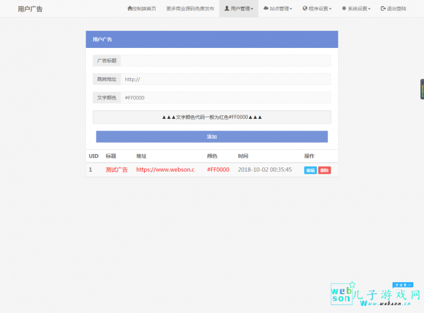The height and width of the screenshot is (313, 424).
Task: Click the logout icon beside 退出登陆
Action: 383,9
